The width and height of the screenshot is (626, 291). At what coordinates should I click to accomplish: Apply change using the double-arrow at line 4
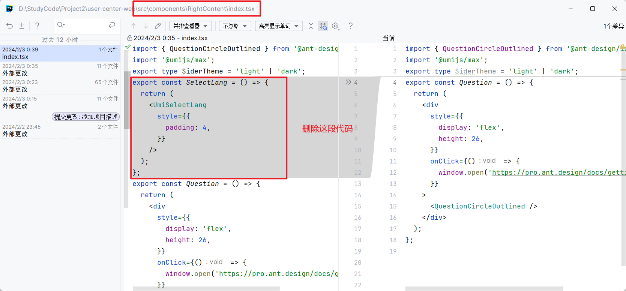coord(348,82)
